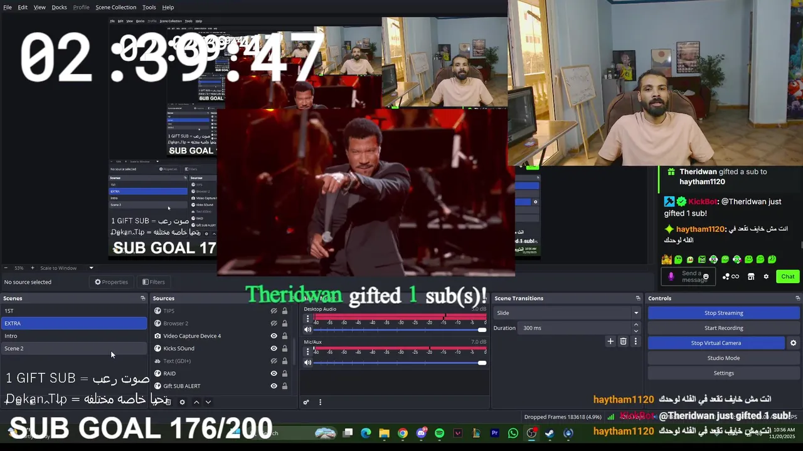Click Stop Virtual Camera button
The width and height of the screenshot is (803, 451).
(x=716, y=343)
